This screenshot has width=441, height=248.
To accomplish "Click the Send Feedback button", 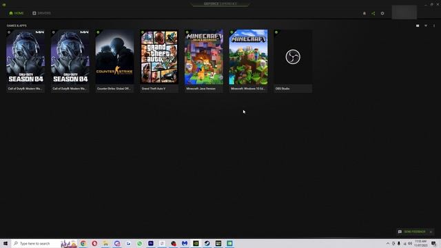I will click(x=412, y=231).
